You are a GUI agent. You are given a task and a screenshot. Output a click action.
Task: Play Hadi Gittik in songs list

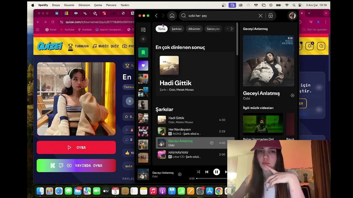[195, 120]
